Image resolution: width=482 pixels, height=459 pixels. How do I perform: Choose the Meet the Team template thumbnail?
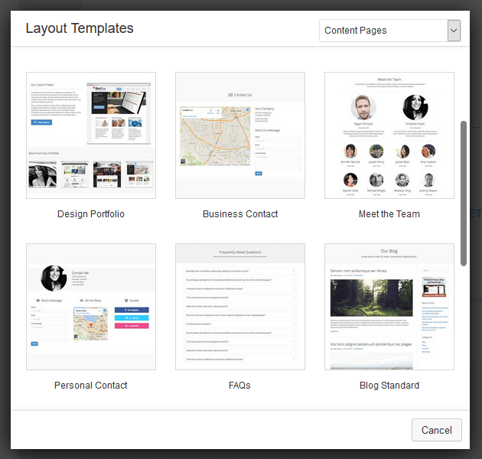389,135
